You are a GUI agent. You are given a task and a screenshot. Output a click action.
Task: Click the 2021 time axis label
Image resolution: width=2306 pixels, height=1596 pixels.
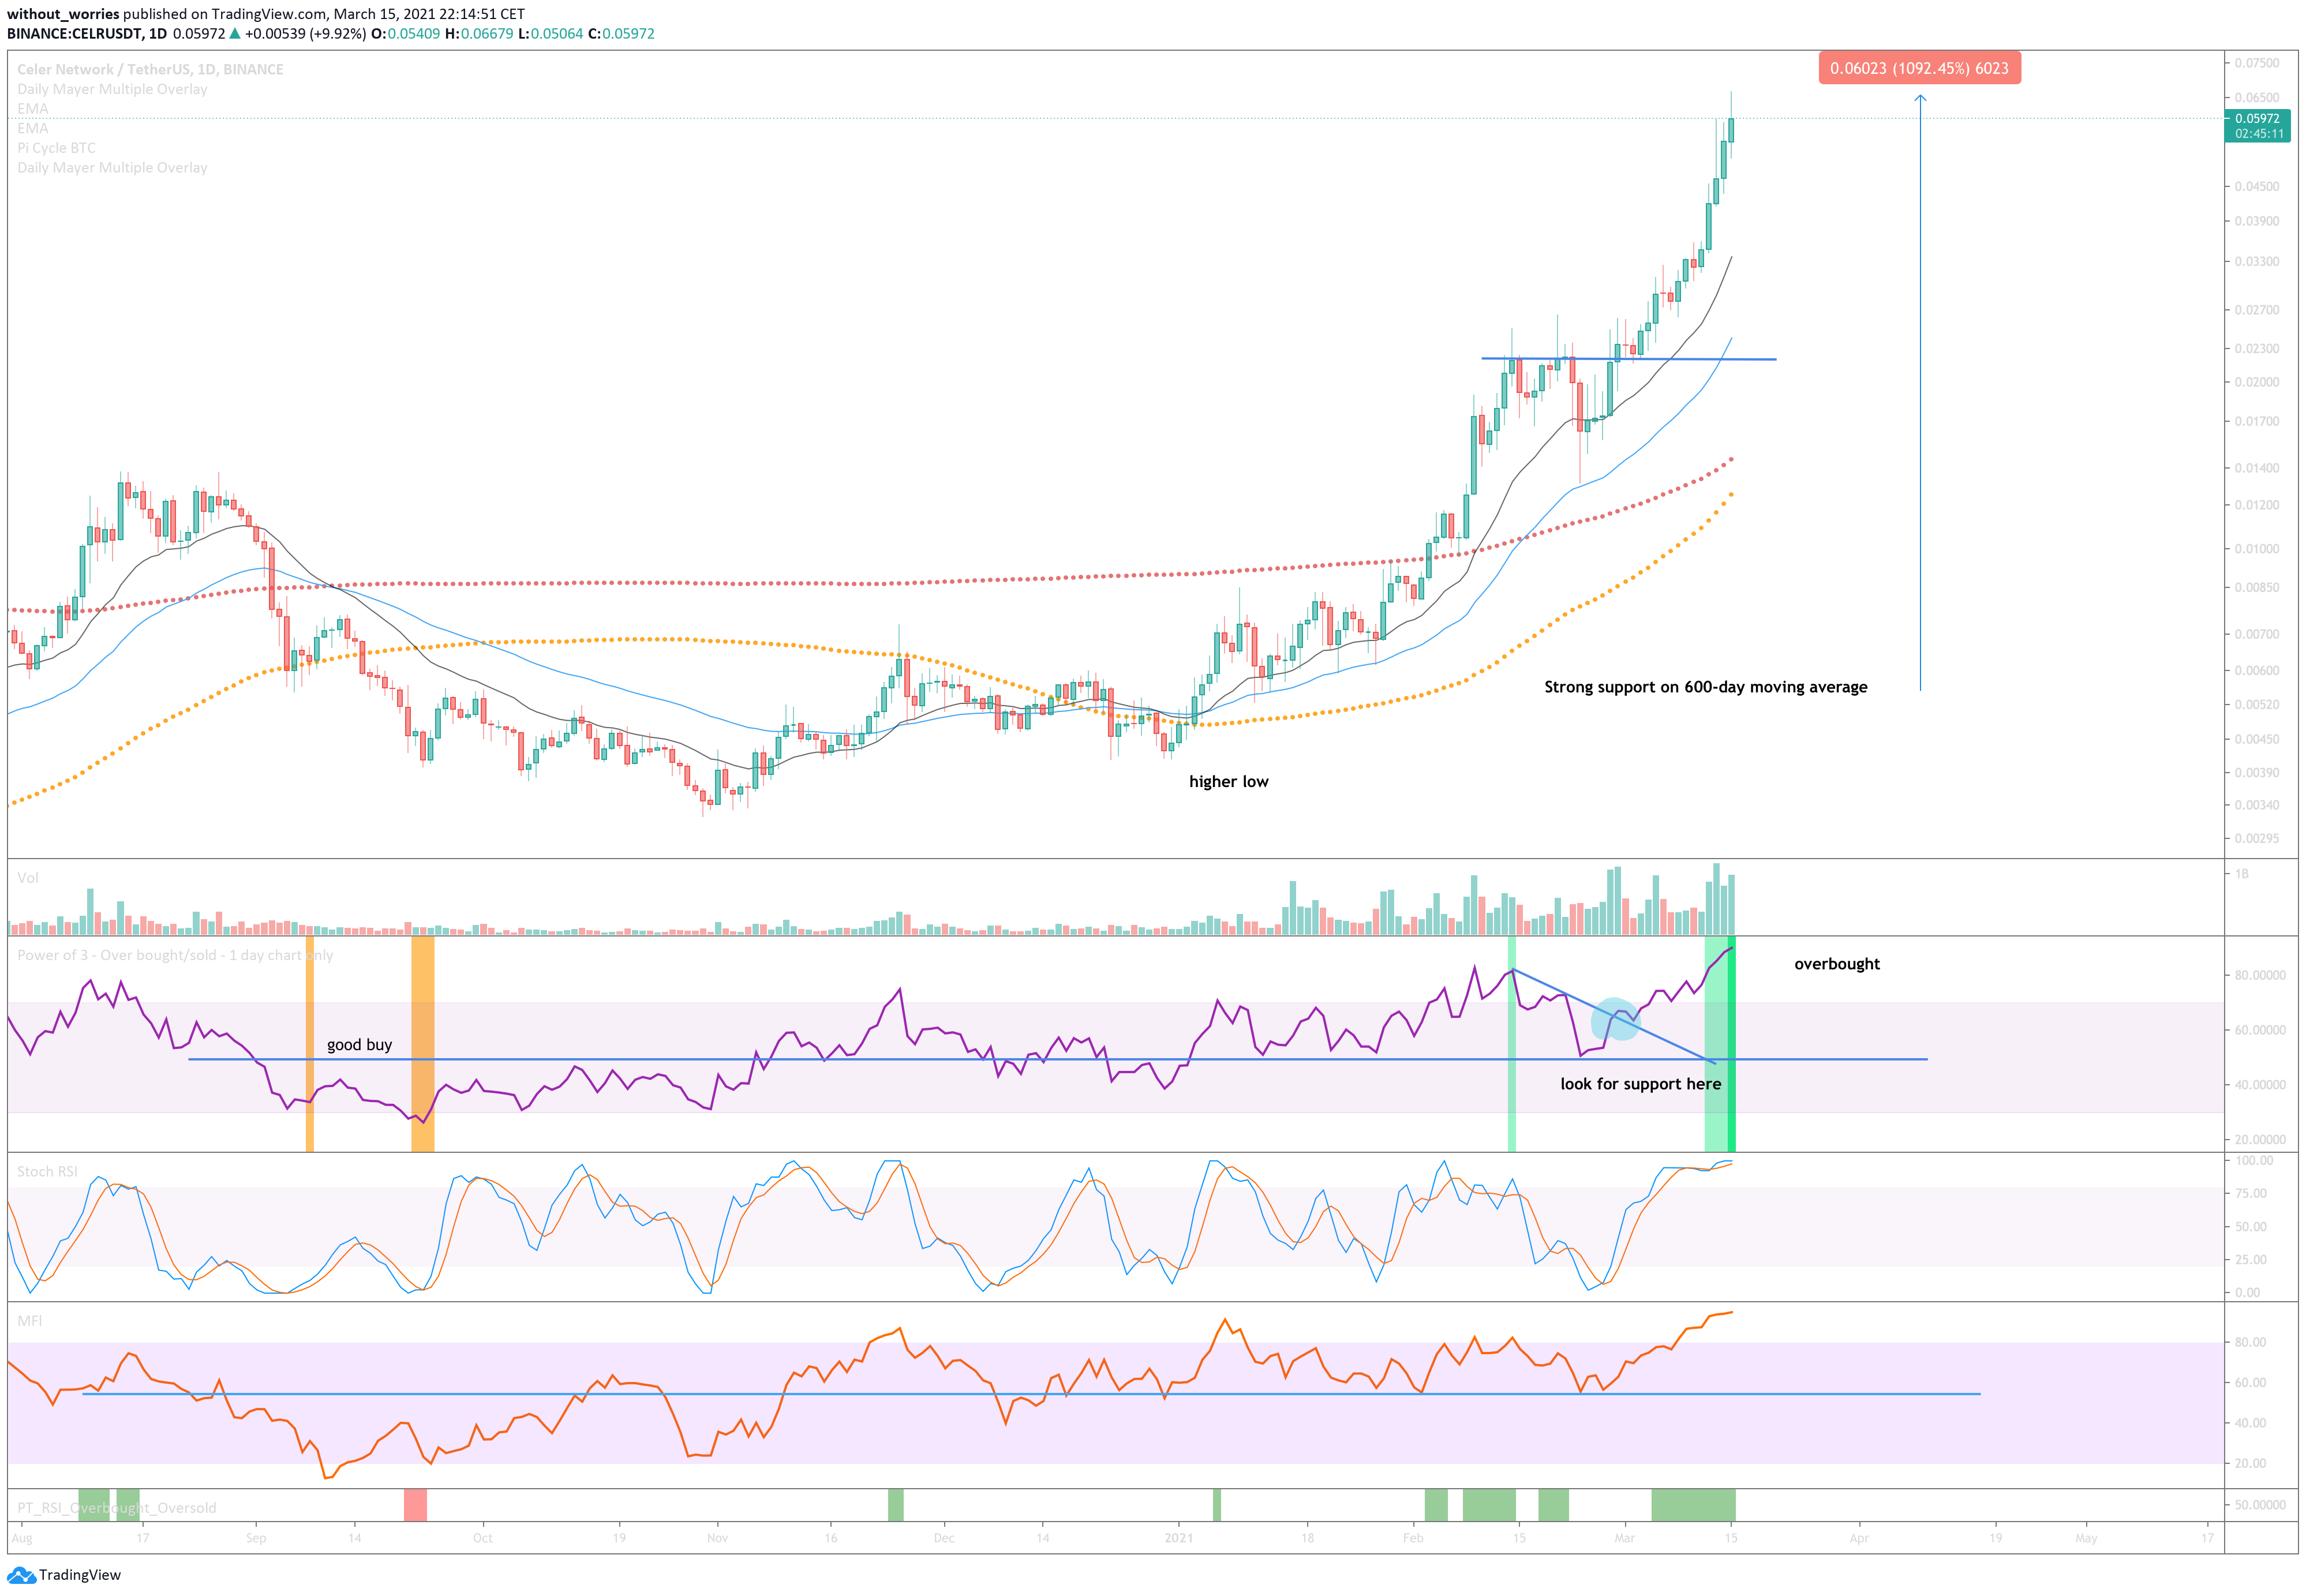coord(1179,1538)
